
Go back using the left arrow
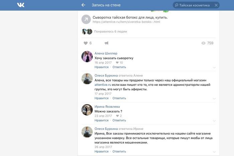pos(83,5)
